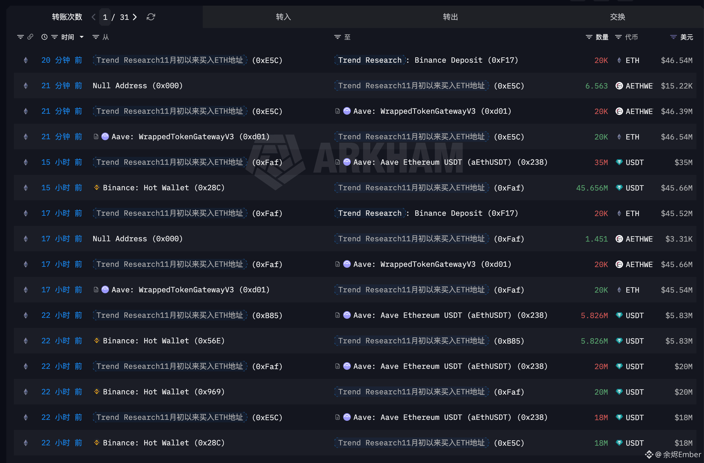
Task: Click the '20 分钟 前' timestamp link
Action: click(x=62, y=60)
